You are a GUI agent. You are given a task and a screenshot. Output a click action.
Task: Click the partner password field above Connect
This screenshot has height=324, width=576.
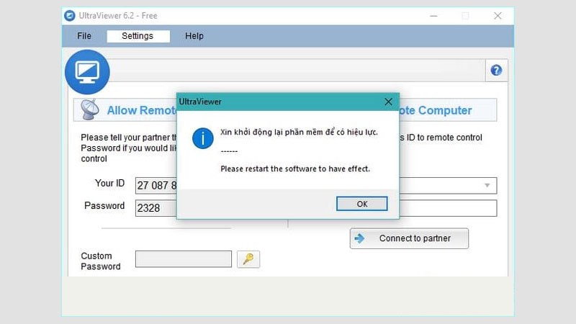(x=448, y=208)
